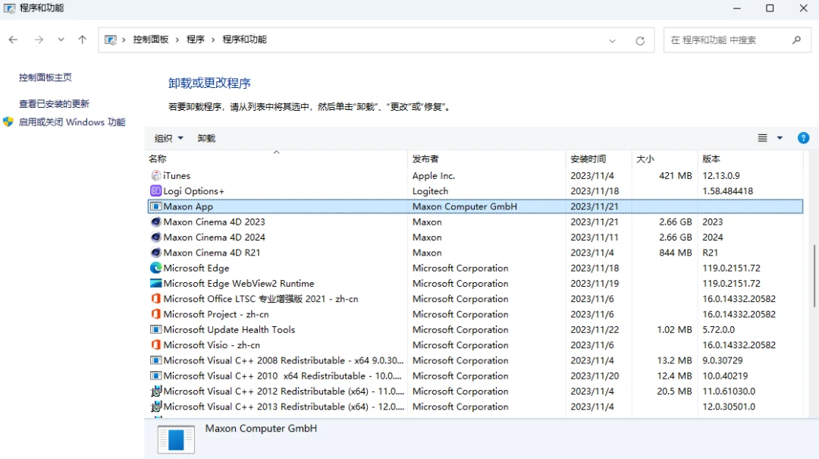
Task: Go back with the left arrow
Action: 13,39
